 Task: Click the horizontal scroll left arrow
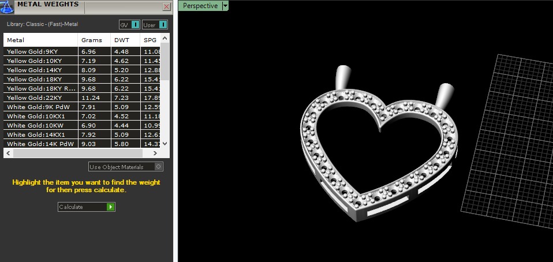coord(9,153)
